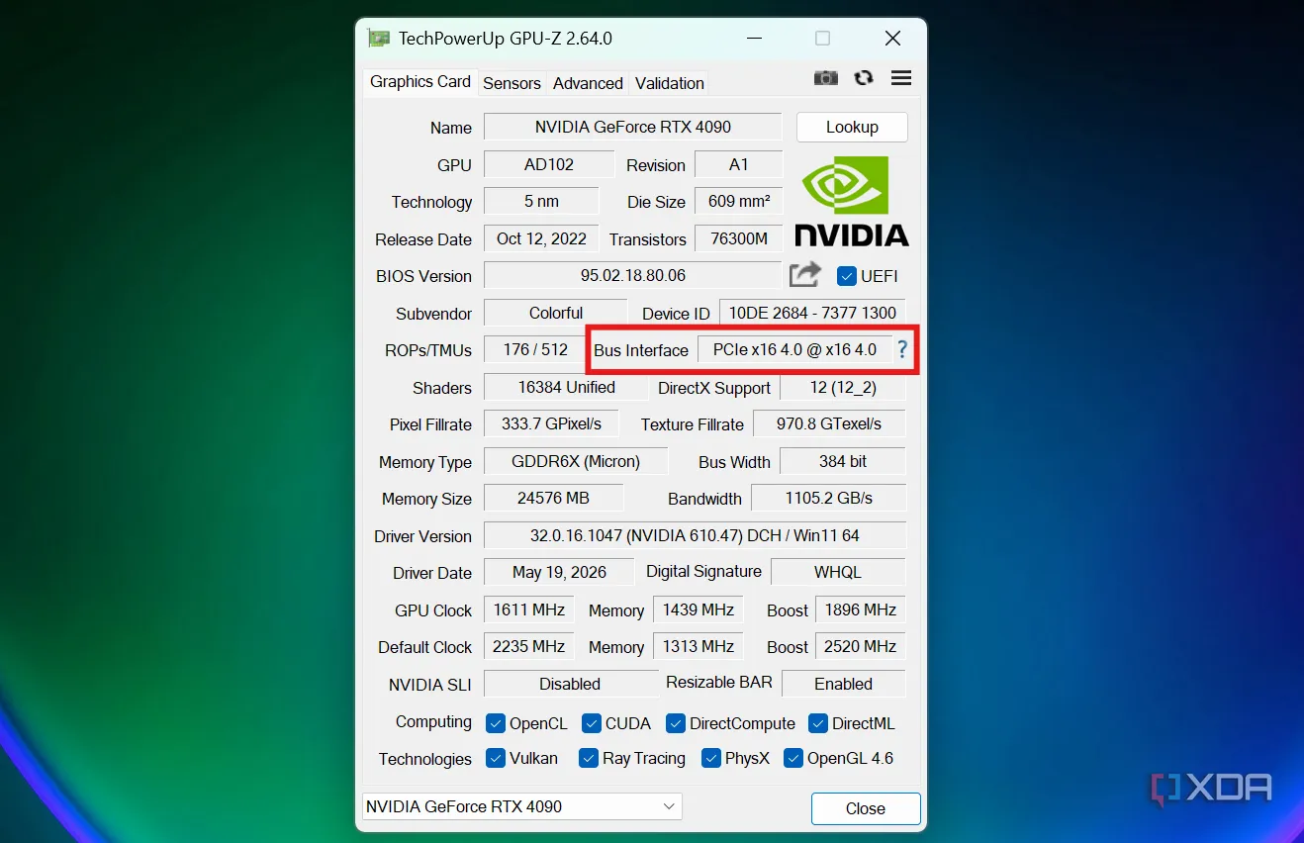This screenshot has width=1304, height=843.
Task: Click the Close button
Action: click(866, 808)
